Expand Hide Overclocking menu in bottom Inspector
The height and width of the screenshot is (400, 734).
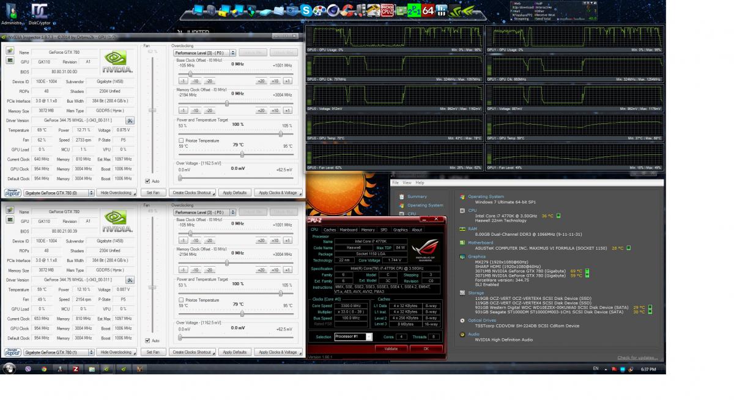(117, 352)
